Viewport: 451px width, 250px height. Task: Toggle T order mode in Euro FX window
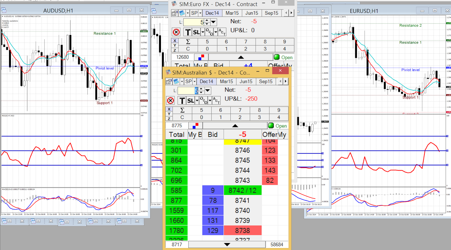point(188,32)
